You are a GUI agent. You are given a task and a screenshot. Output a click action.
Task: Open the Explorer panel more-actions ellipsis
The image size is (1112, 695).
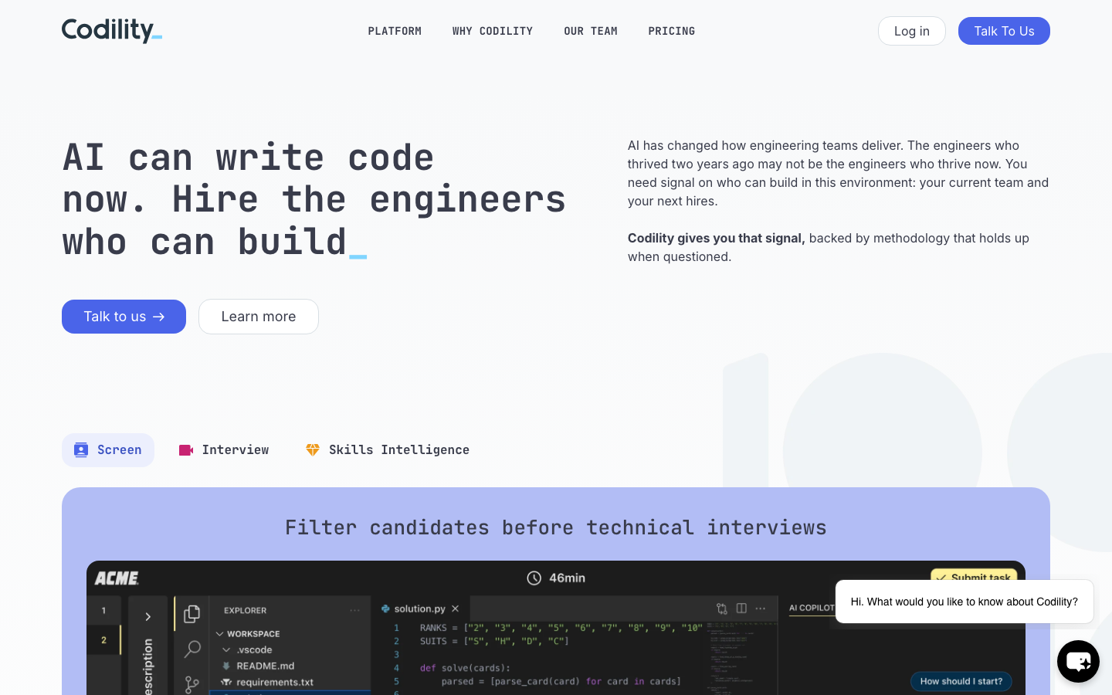(x=354, y=610)
